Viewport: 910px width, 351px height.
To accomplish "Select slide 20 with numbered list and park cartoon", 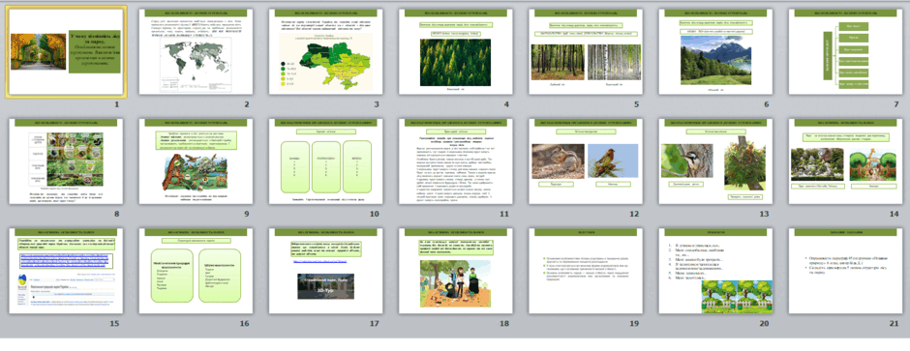I will (716, 271).
